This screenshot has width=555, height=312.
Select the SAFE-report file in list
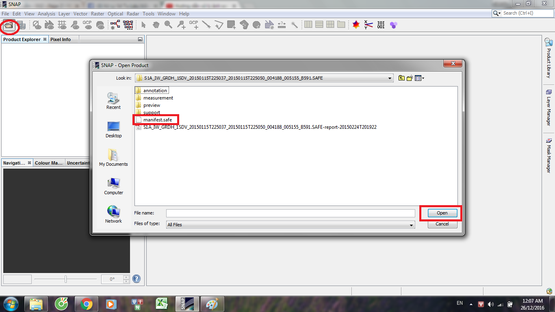[x=256, y=127]
